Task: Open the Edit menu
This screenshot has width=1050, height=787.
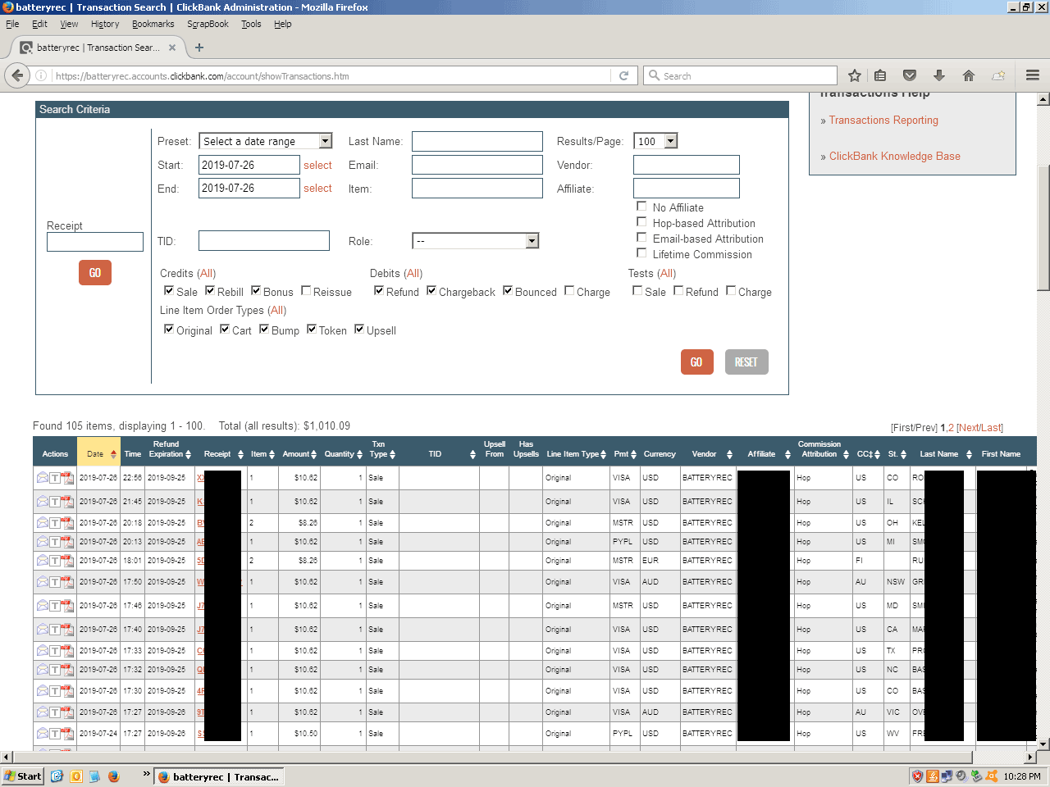Action: (x=39, y=24)
